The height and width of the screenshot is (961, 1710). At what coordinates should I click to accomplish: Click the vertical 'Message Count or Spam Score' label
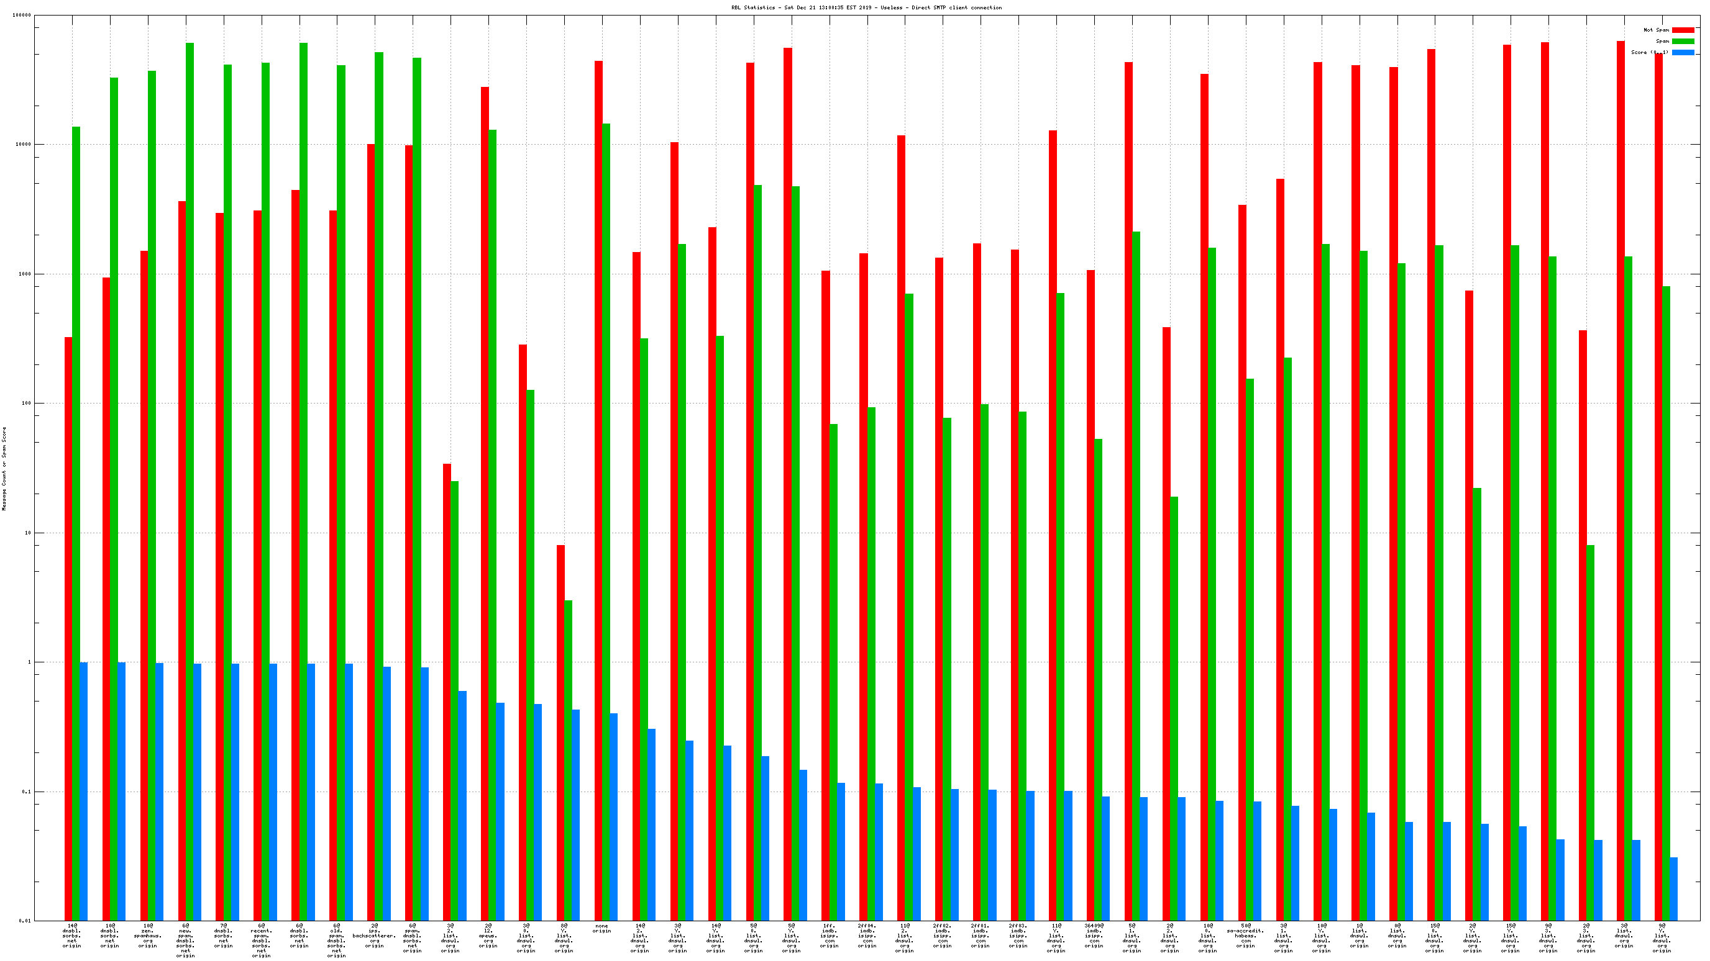coord(4,468)
